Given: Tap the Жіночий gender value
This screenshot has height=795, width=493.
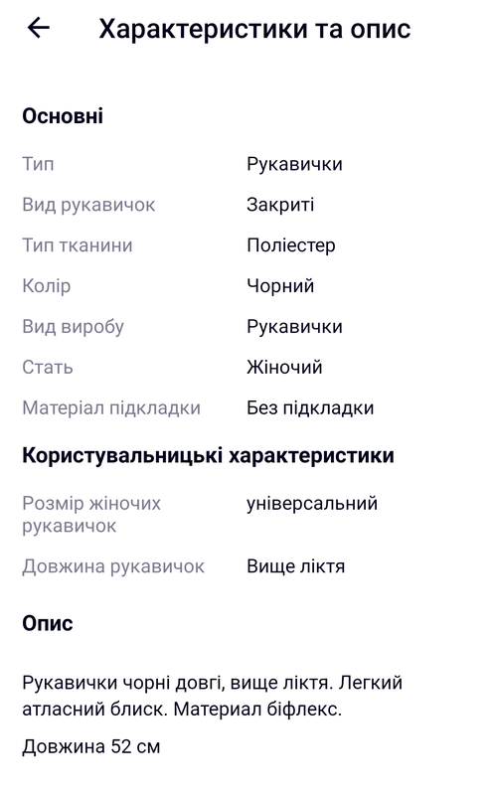Looking at the screenshot, I should coord(284,367).
